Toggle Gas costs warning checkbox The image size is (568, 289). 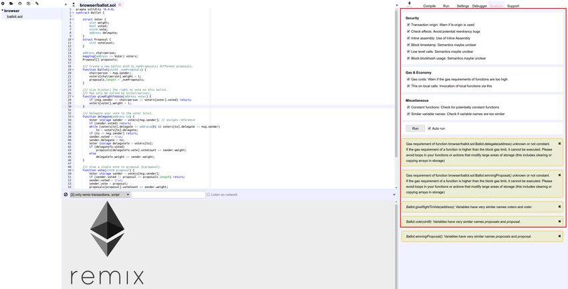tap(408, 79)
